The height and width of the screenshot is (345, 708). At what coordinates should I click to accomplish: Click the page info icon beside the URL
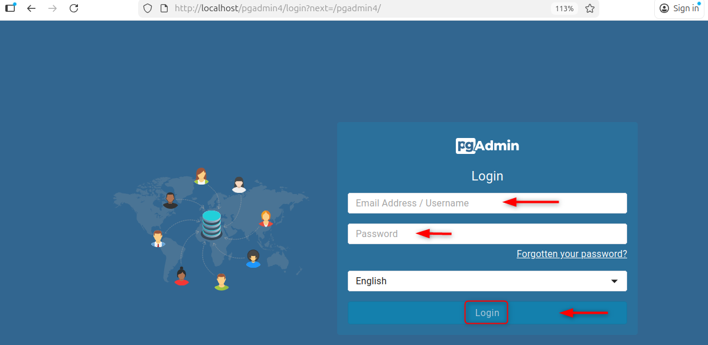click(x=165, y=8)
